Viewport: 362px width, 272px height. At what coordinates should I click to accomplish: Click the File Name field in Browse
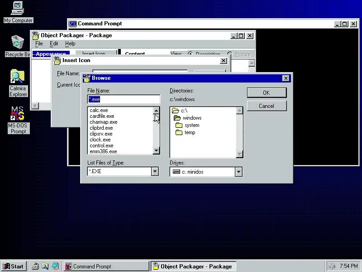click(124, 99)
